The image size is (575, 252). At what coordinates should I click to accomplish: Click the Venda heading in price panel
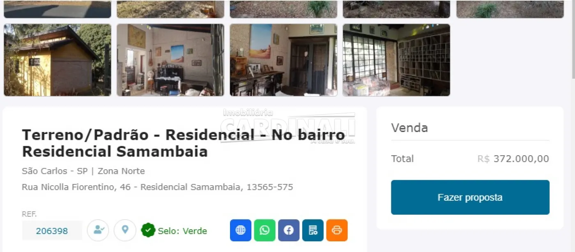(409, 128)
